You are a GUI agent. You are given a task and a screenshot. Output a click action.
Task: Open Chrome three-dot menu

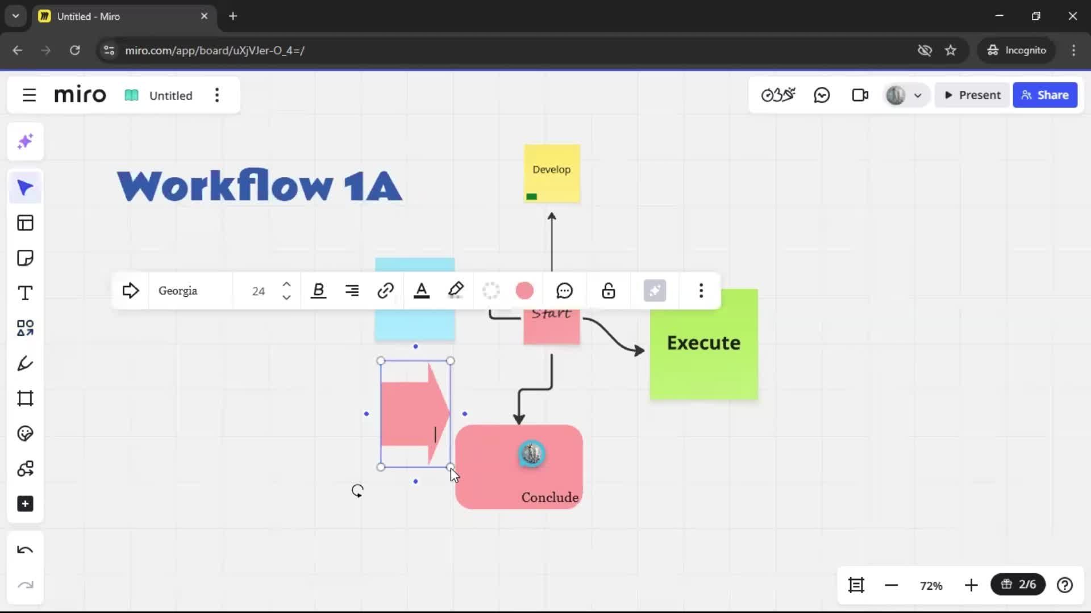1073,50
